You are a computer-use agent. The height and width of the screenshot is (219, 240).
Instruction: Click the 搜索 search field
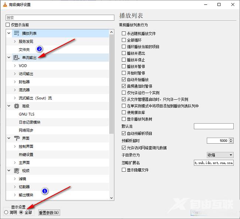click(60, 18)
